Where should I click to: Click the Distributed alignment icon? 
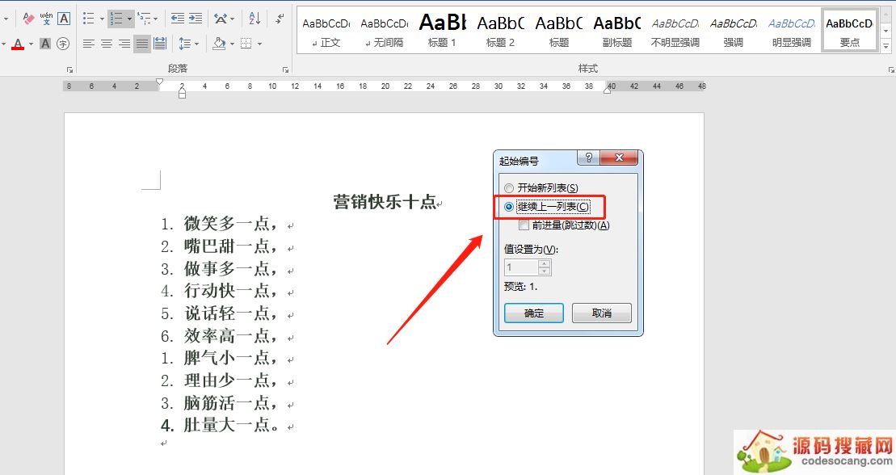click(x=160, y=44)
